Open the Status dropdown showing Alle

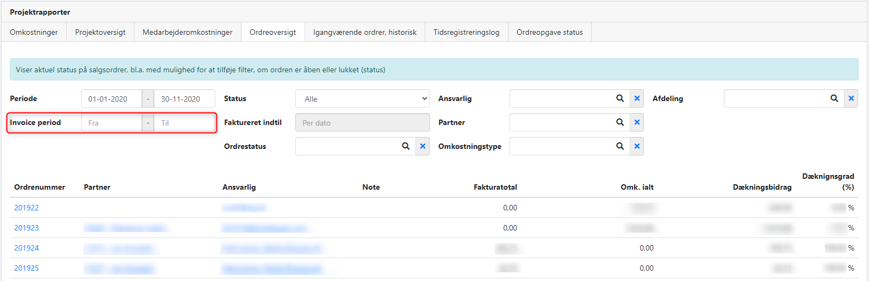pos(363,99)
